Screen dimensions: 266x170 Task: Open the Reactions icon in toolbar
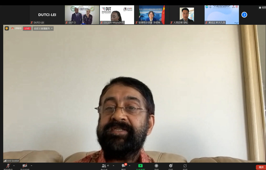(171, 166)
